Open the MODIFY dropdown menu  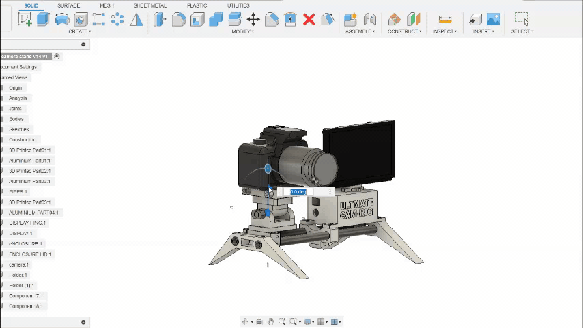tap(243, 31)
